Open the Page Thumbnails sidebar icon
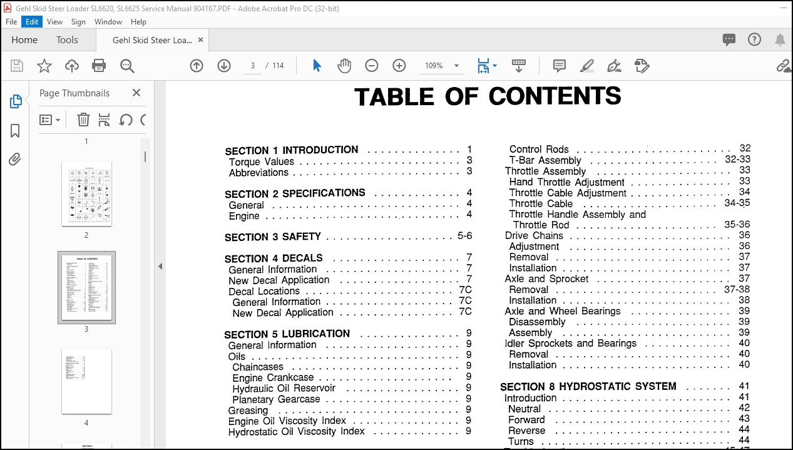The image size is (793, 450). pos(16,101)
